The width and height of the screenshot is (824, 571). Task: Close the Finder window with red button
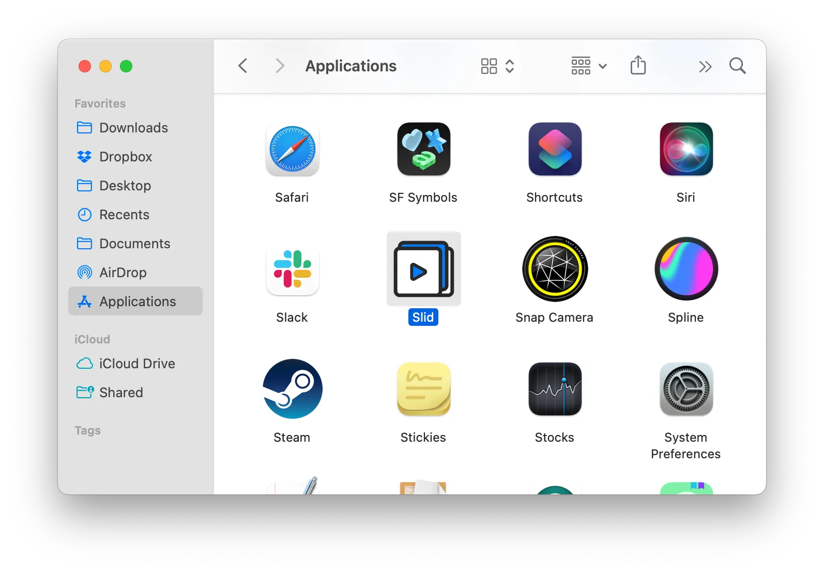point(85,66)
